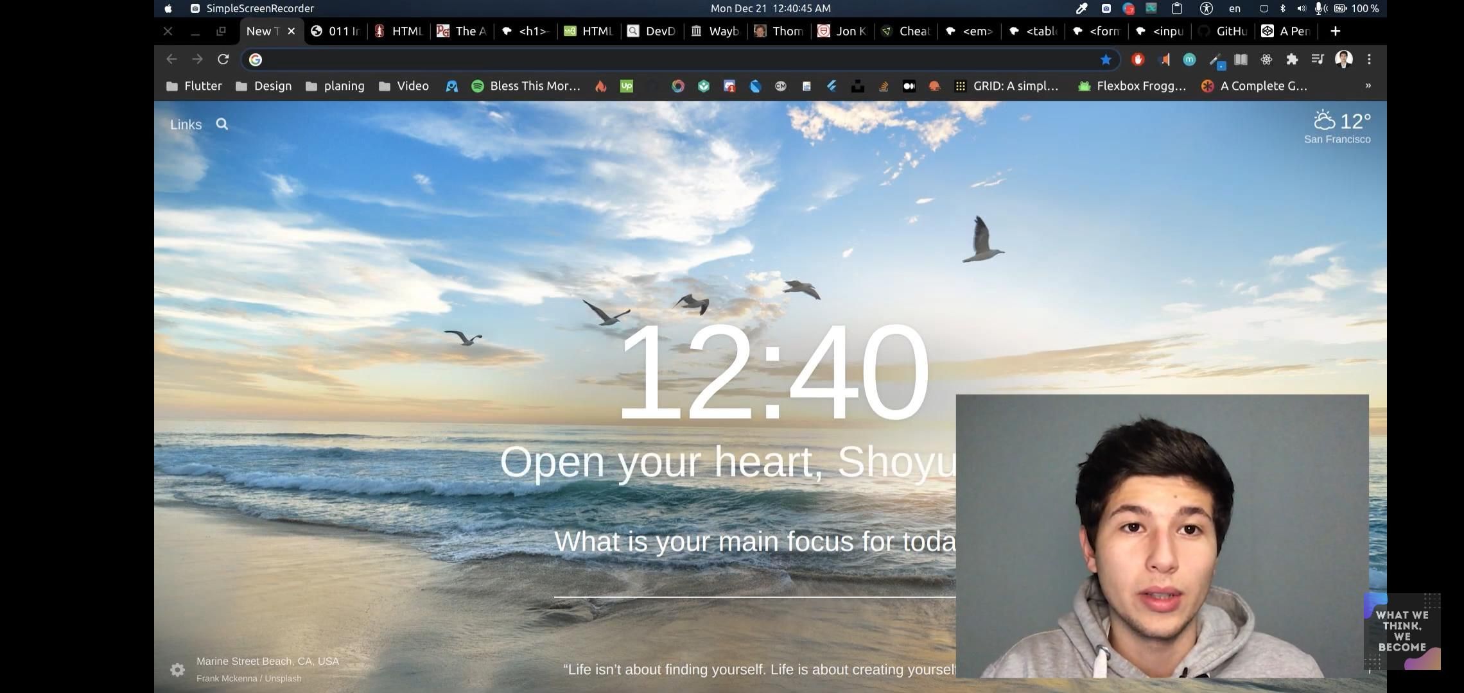Toggle the bookmark star for this page

click(x=1106, y=59)
